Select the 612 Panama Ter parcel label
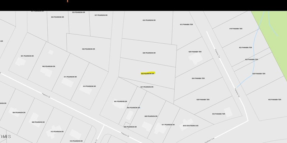Viewport: 287px width, 143px height. 186,24
